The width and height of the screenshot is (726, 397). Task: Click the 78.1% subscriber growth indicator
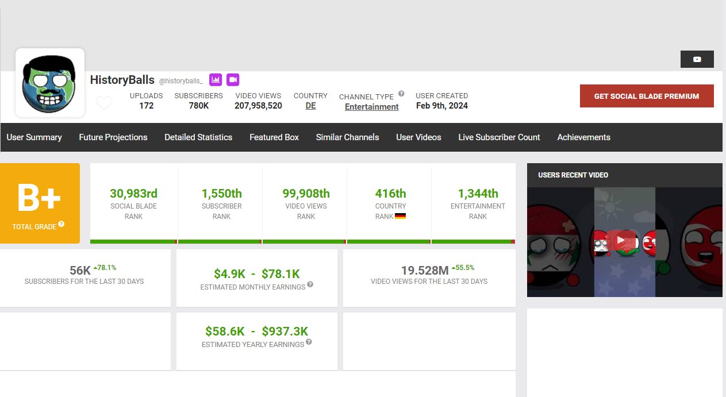pos(105,268)
